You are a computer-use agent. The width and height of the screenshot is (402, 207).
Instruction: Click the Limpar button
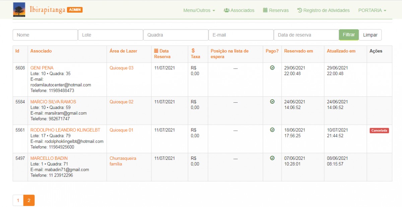tap(370, 35)
